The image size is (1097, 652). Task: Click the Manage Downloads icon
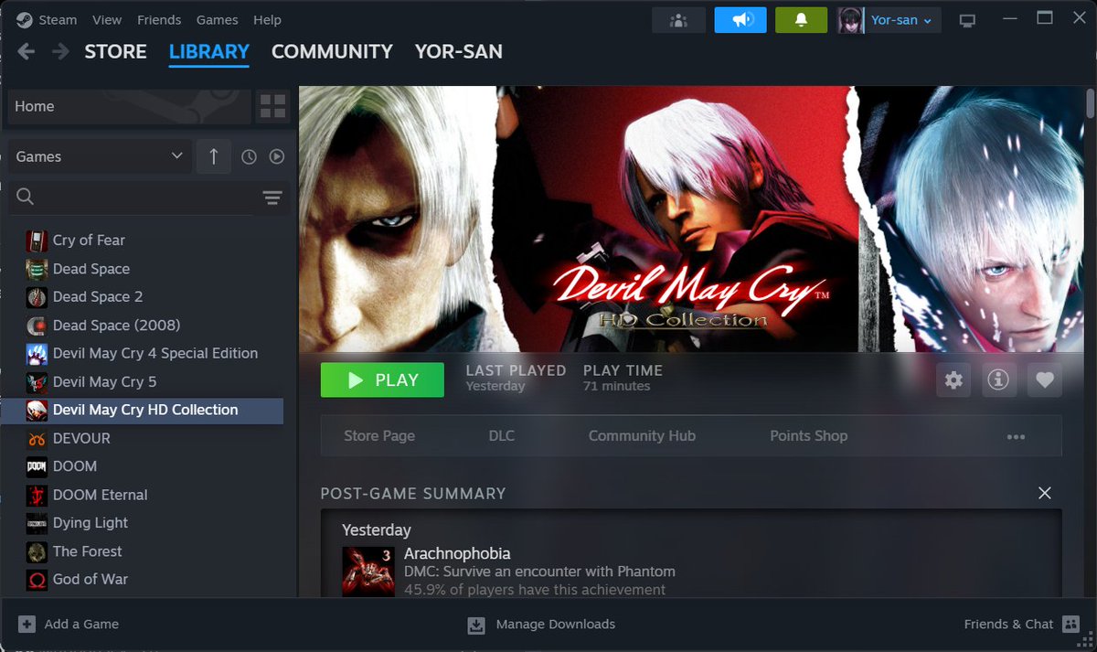click(476, 625)
